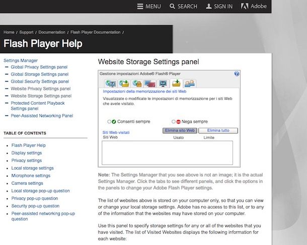Open Flash Player Help contents link
307x245 pixels.
28,145
